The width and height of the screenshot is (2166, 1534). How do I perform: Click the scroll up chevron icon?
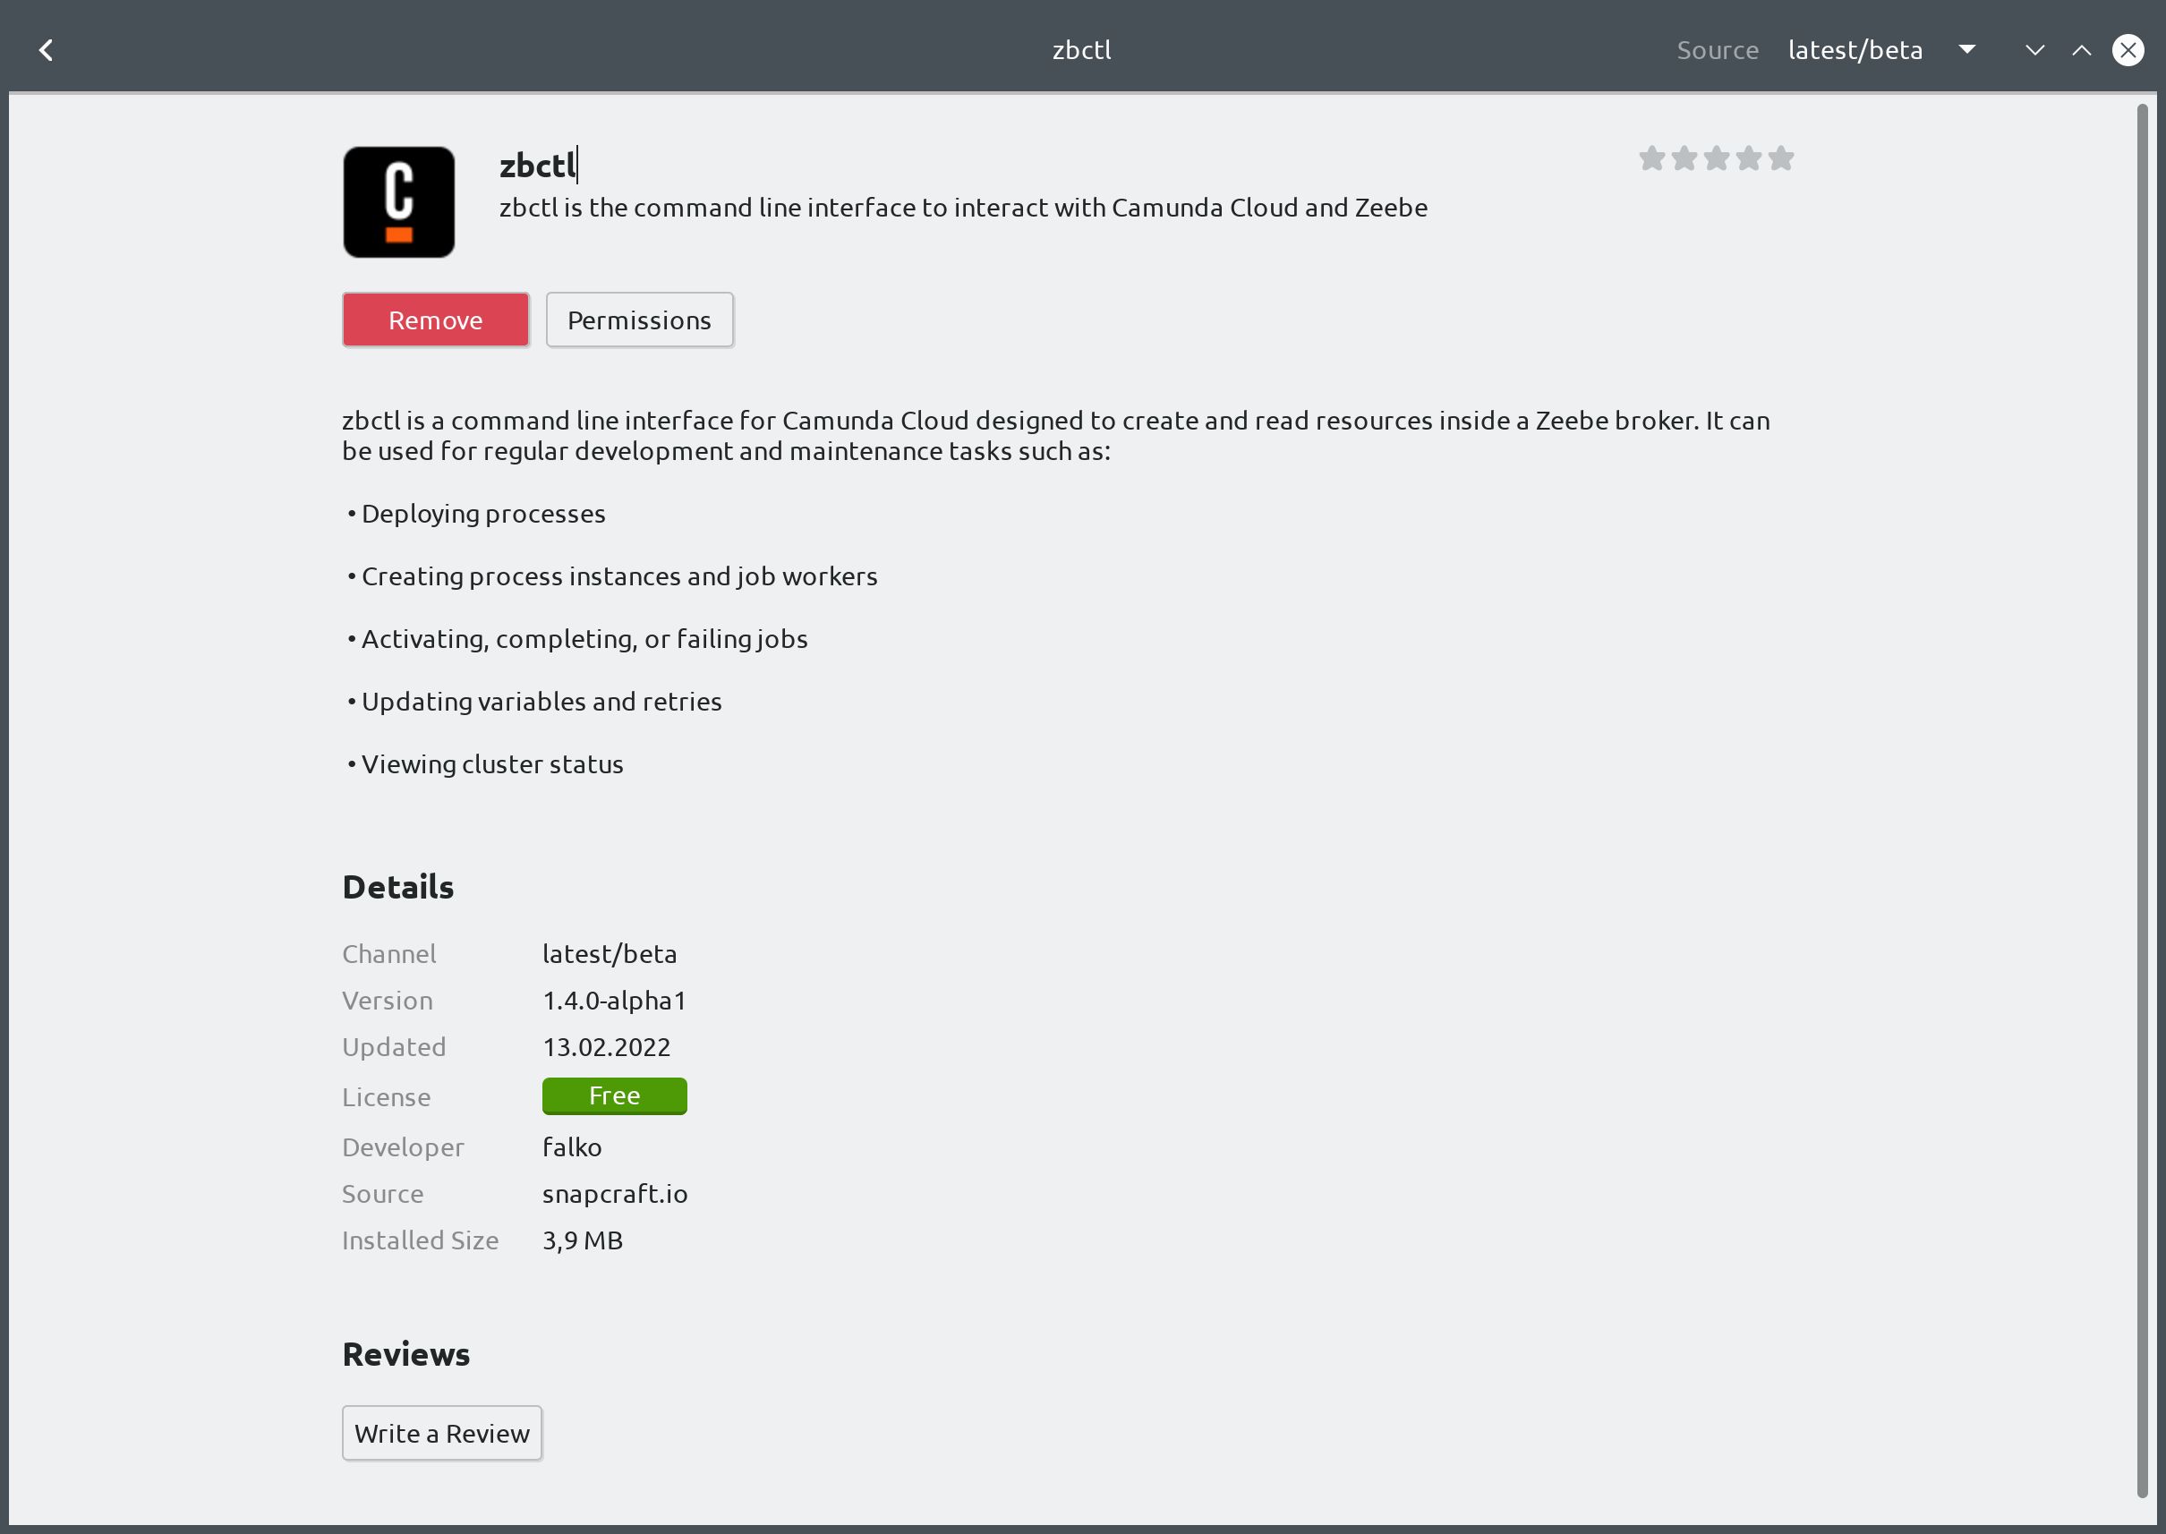point(2081,50)
